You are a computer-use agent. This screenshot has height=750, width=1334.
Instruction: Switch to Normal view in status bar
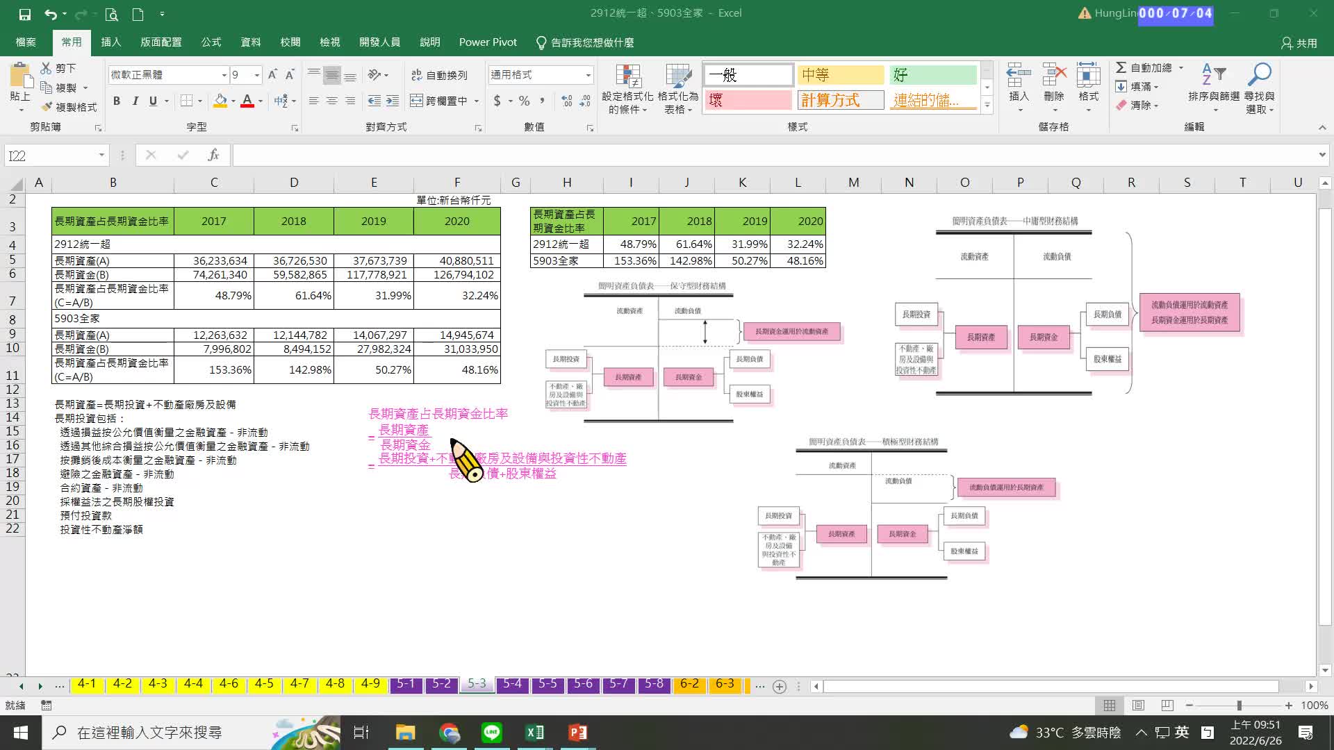tap(1110, 706)
